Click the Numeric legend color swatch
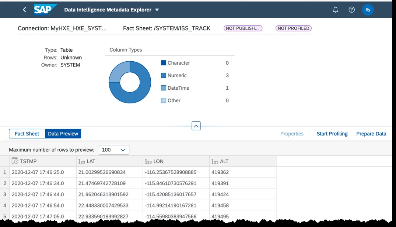 (164, 75)
